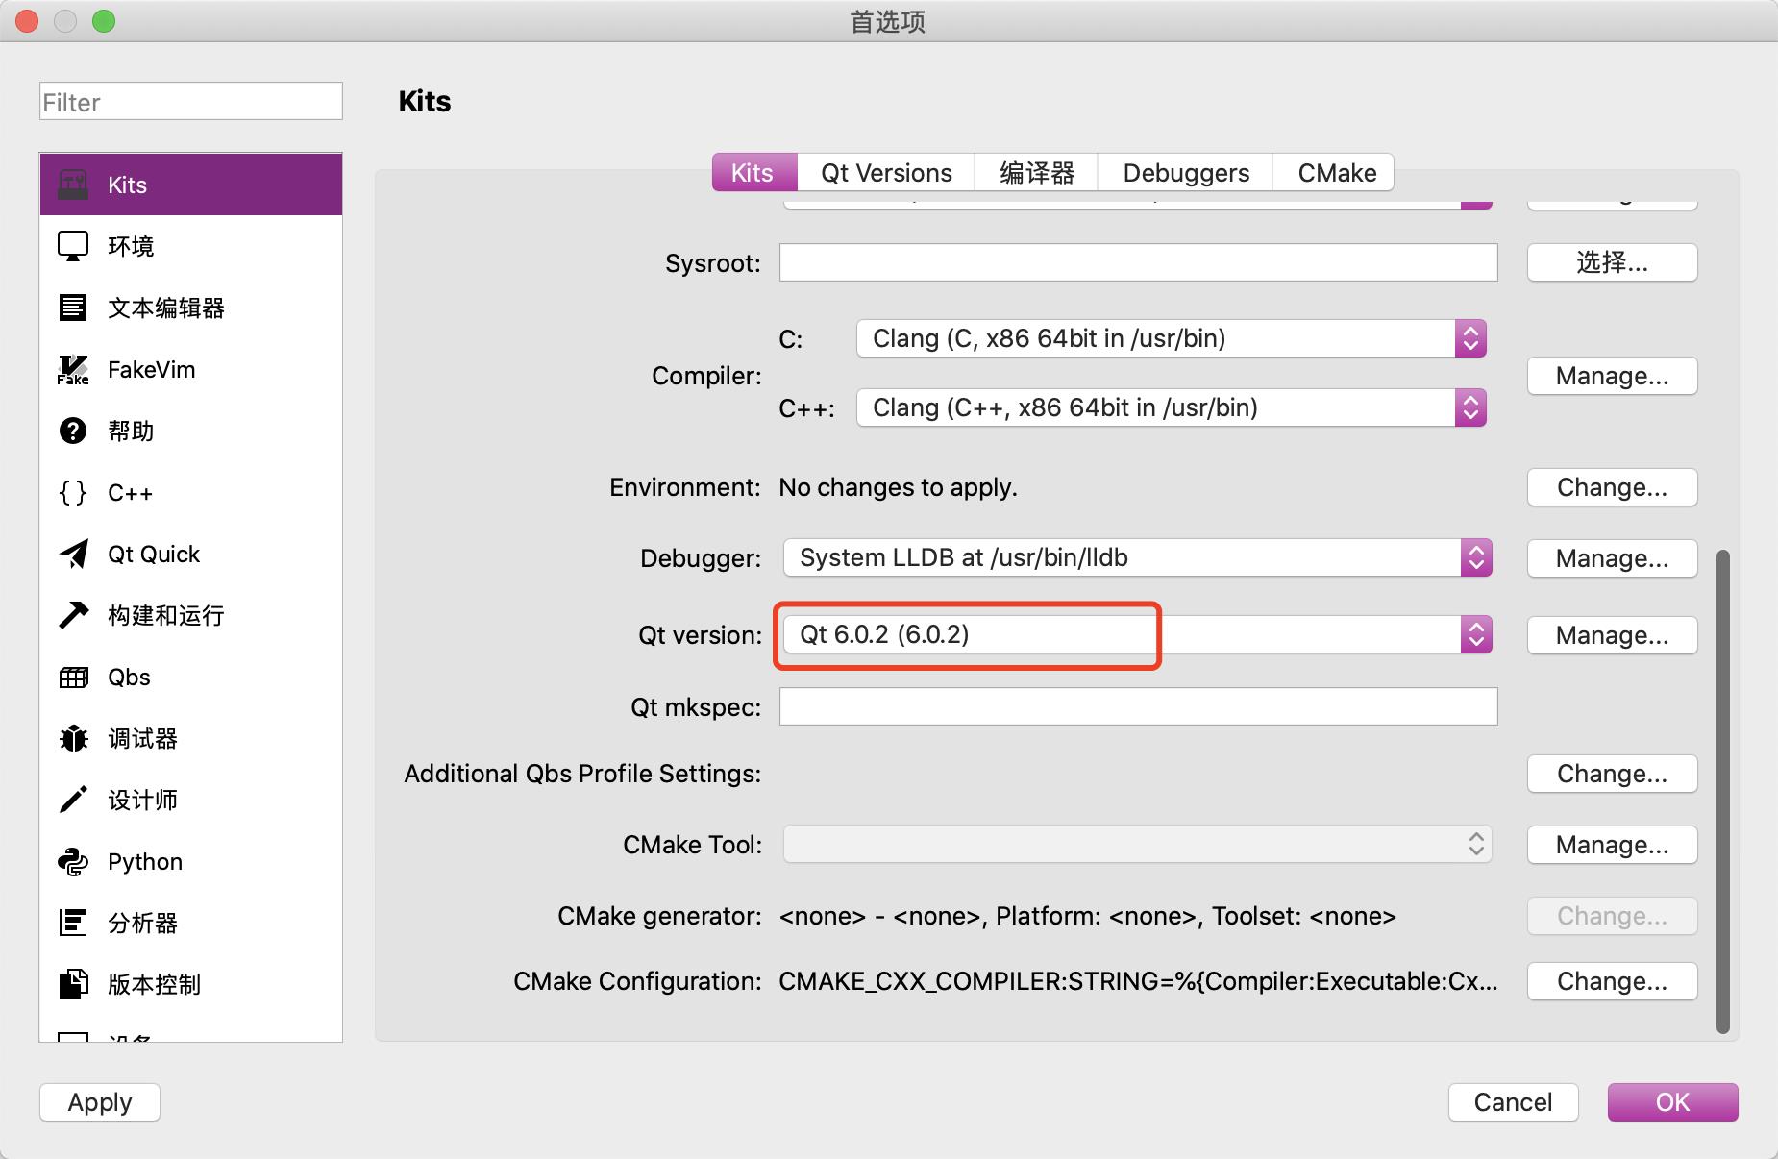Click the 设计师 pencil icon
The height and width of the screenshot is (1159, 1778).
pyautogui.click(x=73, y=800)
